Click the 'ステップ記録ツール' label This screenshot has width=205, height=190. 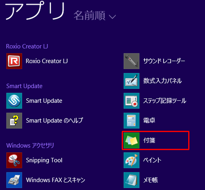[165, 101]
